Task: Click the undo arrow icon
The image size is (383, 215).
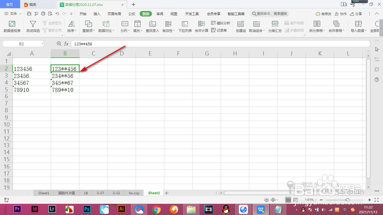Action: [x=57, y=14]
